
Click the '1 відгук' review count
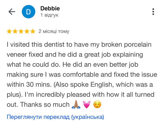[x=49, y=15]
